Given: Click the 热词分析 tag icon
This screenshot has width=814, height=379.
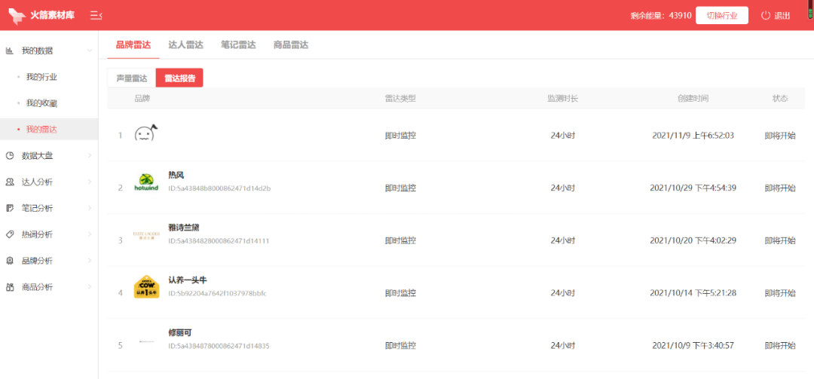Looking at the screenshot, I should pos(10,234).
